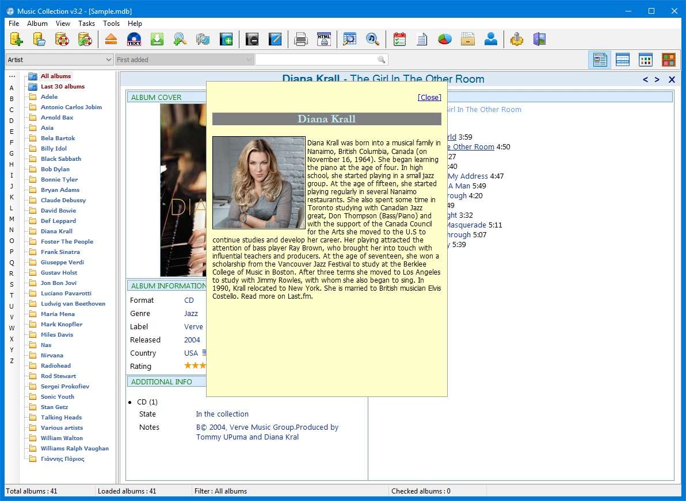Select Black Sabbath in the artist tree

click(61, 159)
